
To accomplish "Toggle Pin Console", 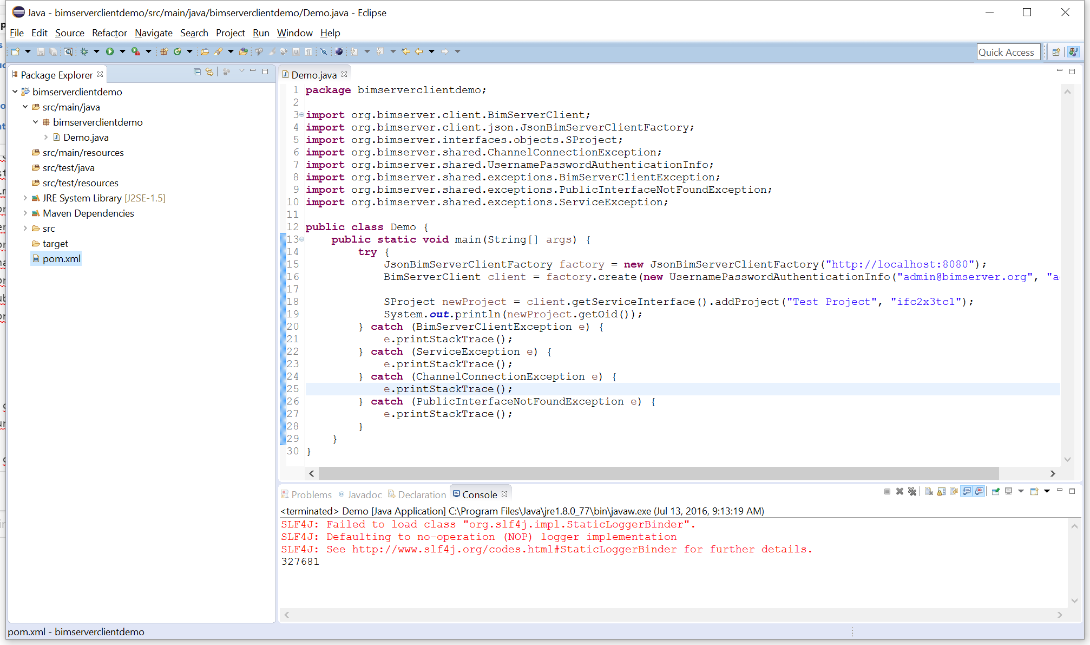I will coord(995,491).
